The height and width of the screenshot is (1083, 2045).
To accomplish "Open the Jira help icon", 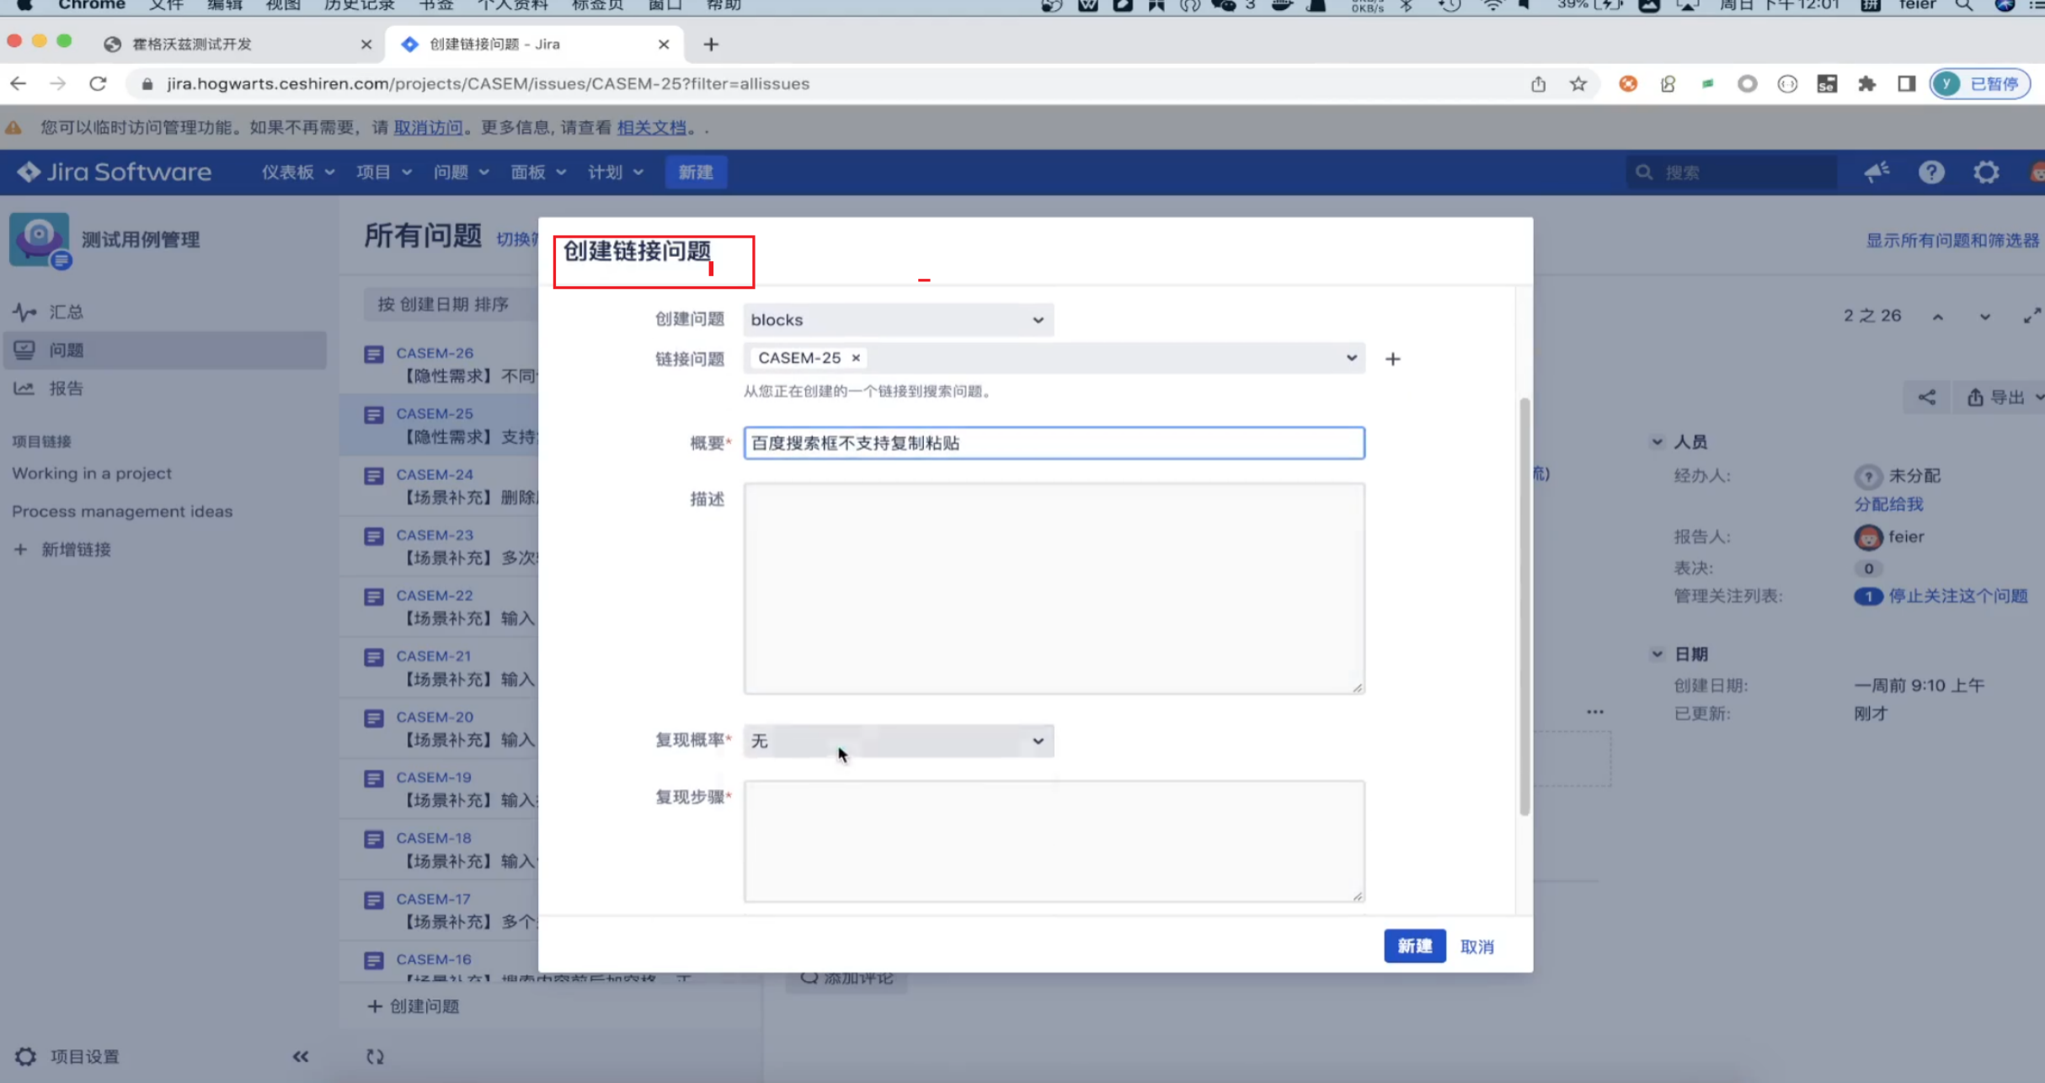I will point(1931,172).
